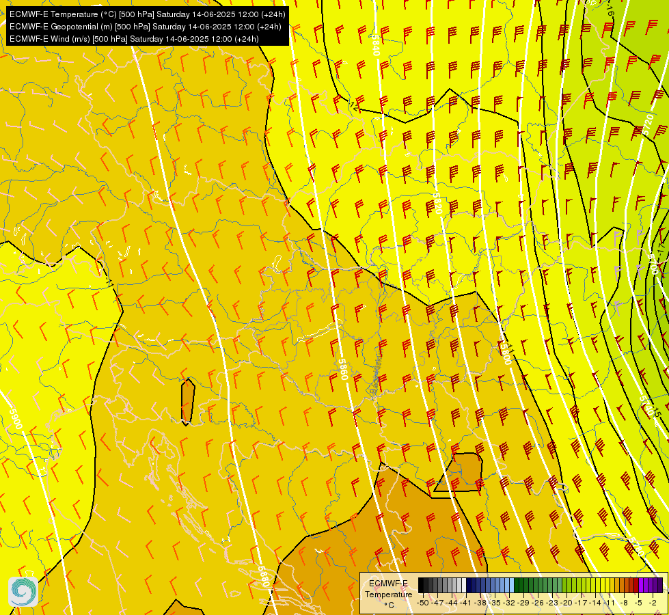Click the -26 legend value
Image resolution: width=669 pixels, height=615 pixels.
click(538, 603)
